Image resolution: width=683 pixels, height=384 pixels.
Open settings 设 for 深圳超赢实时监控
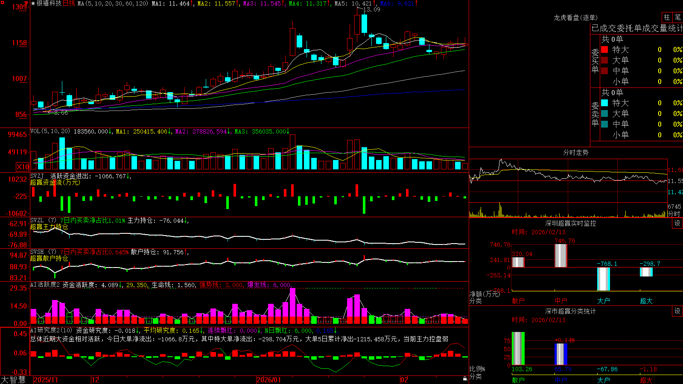[677, 223]
